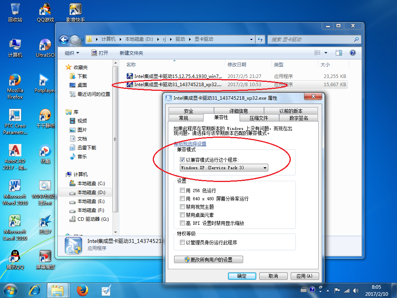
Task: Open the view options dropdown arrow
Action: point(326,53)
